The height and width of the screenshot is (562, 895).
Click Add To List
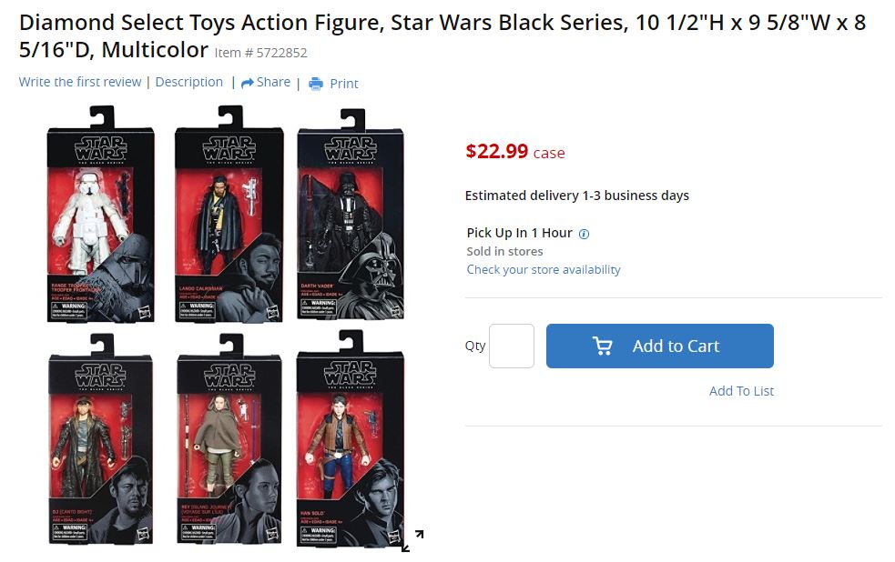tap(741, 391)
